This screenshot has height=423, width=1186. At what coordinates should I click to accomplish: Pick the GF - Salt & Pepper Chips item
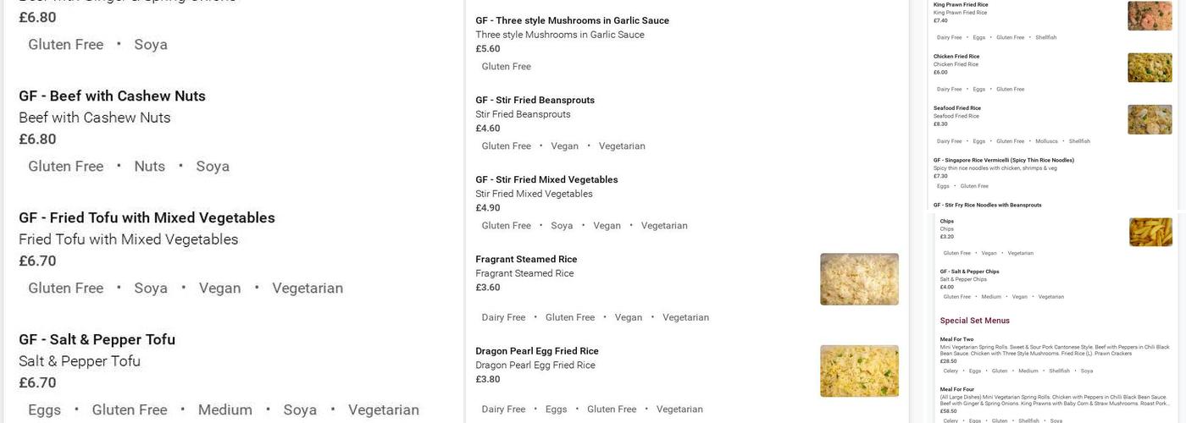969,272
